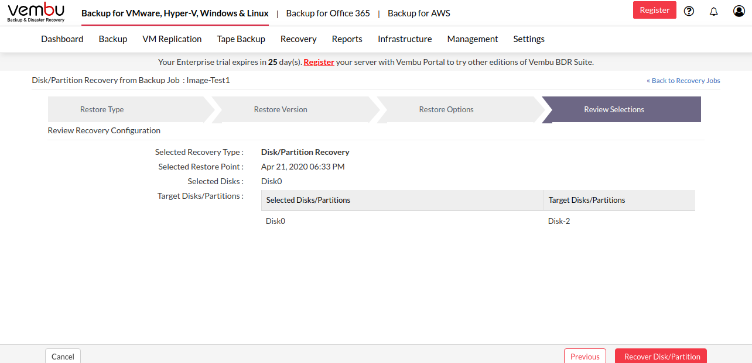This screenshot has width=752, height=363.
Task: Follow the Register link in trial banner
Action: click(x=319, y=62)
